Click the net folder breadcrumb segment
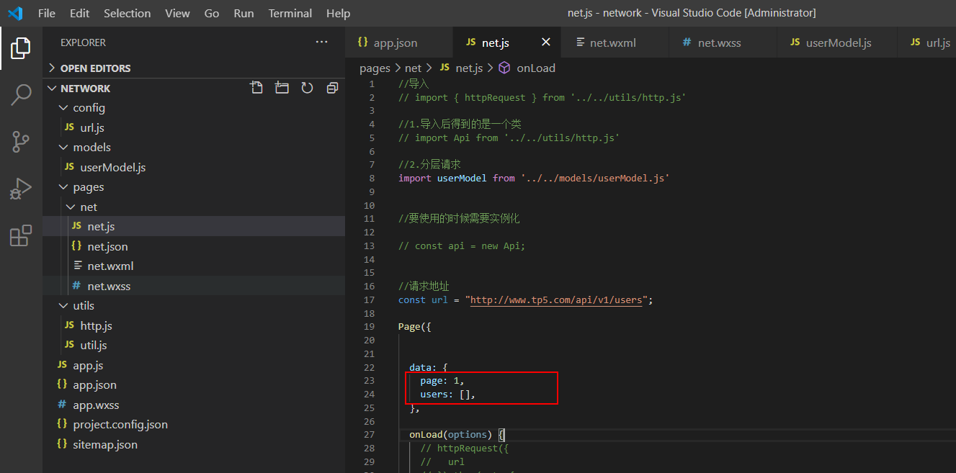956x473 pixels. 413,68
